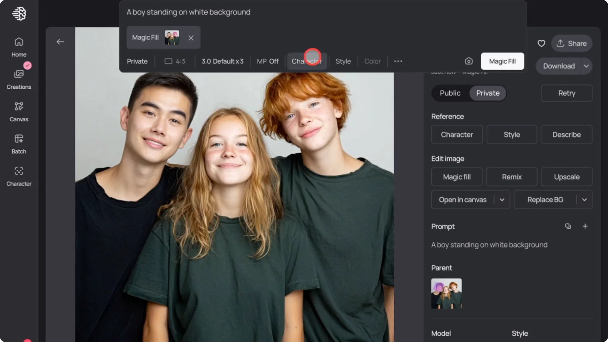Click the Retry button
This screenshot has height=342, width=608.
pos(567,93)
